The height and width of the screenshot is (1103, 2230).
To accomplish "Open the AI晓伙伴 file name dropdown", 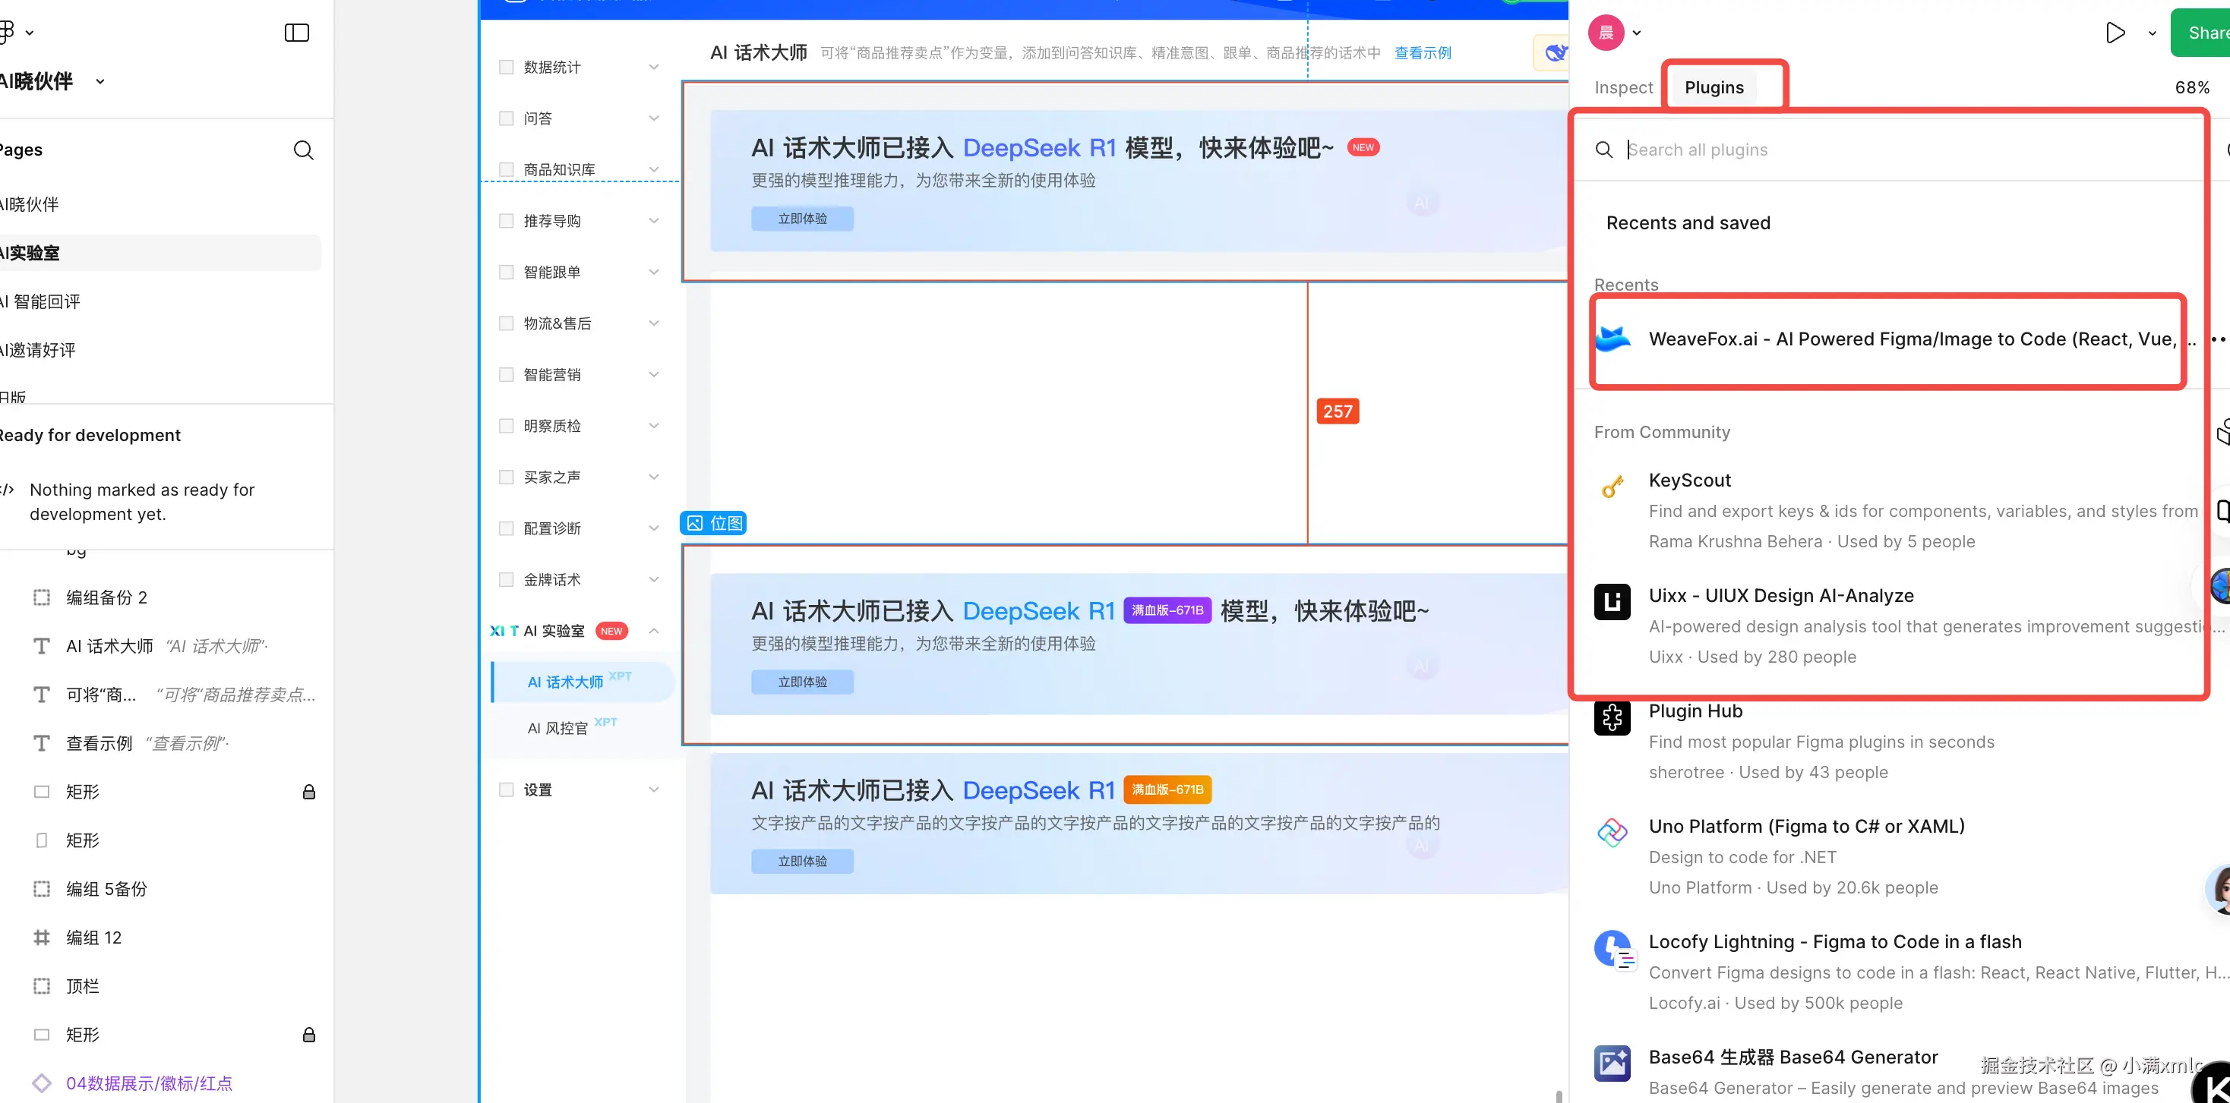I will (x=99, y=81).
